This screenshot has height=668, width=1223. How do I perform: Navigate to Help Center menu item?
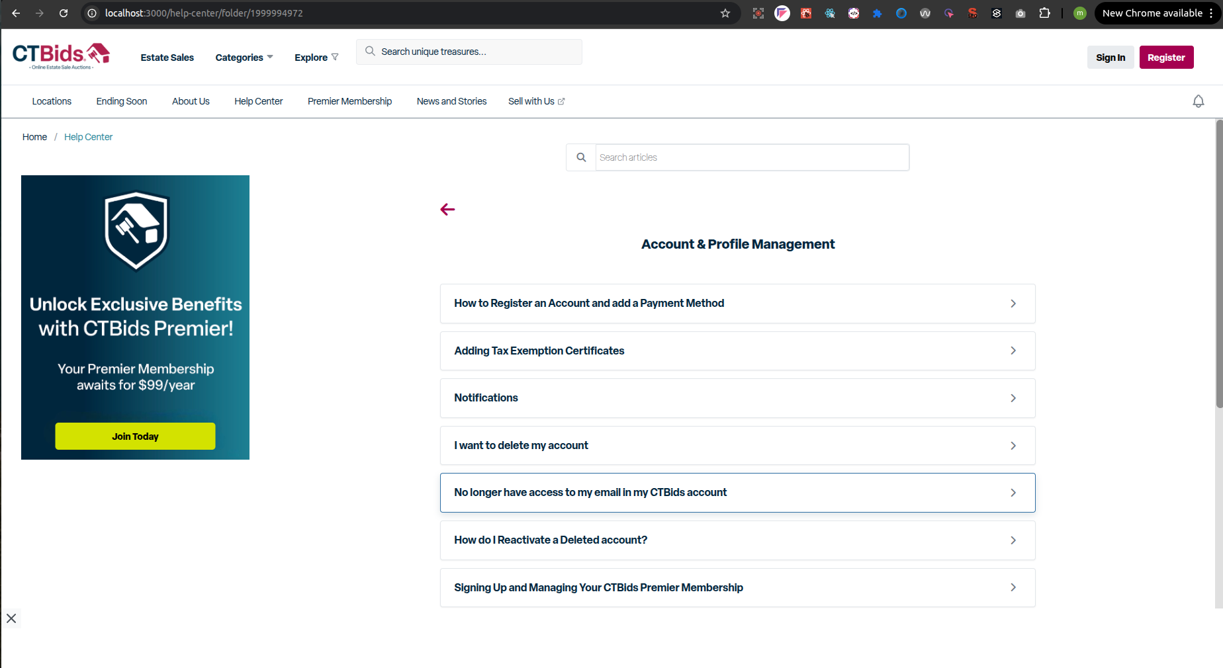258,101
